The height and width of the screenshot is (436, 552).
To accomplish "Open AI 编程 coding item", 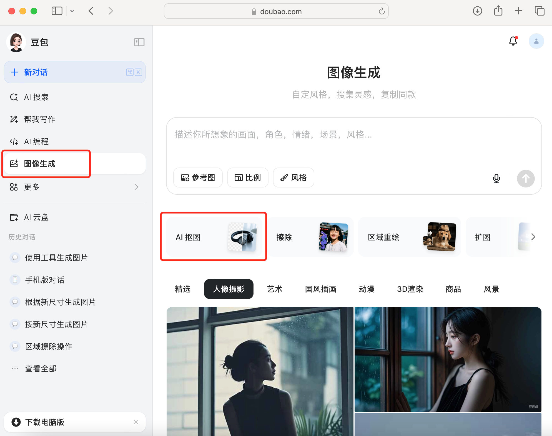I will [75, 141].
